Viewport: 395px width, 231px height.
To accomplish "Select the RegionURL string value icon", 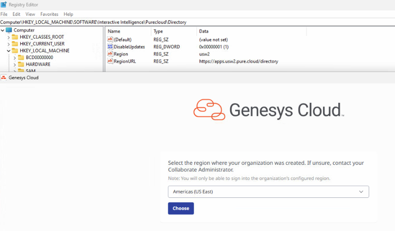I will coord(110,61).
